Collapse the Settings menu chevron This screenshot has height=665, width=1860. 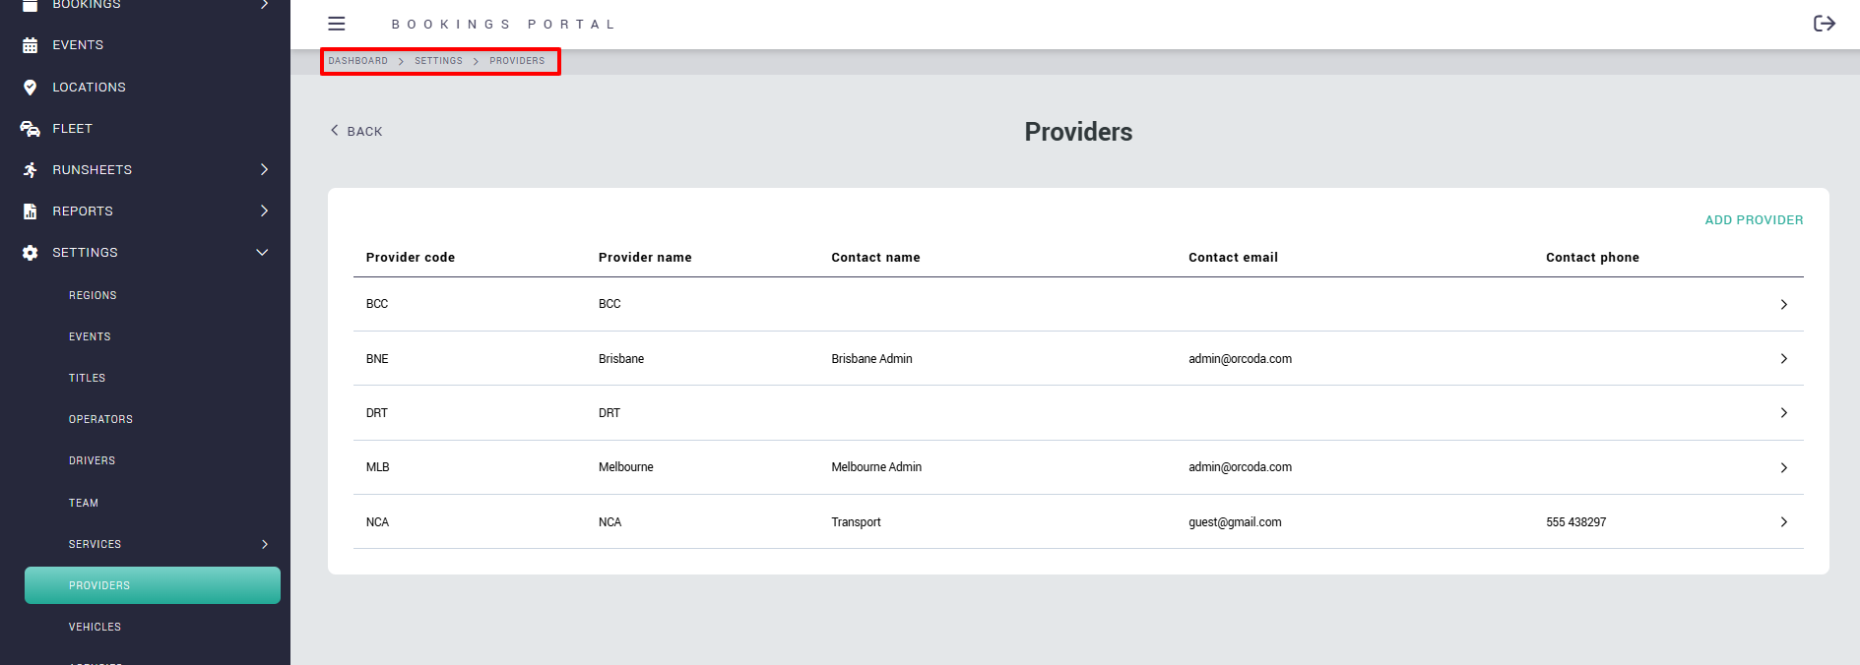coord(262,253)
